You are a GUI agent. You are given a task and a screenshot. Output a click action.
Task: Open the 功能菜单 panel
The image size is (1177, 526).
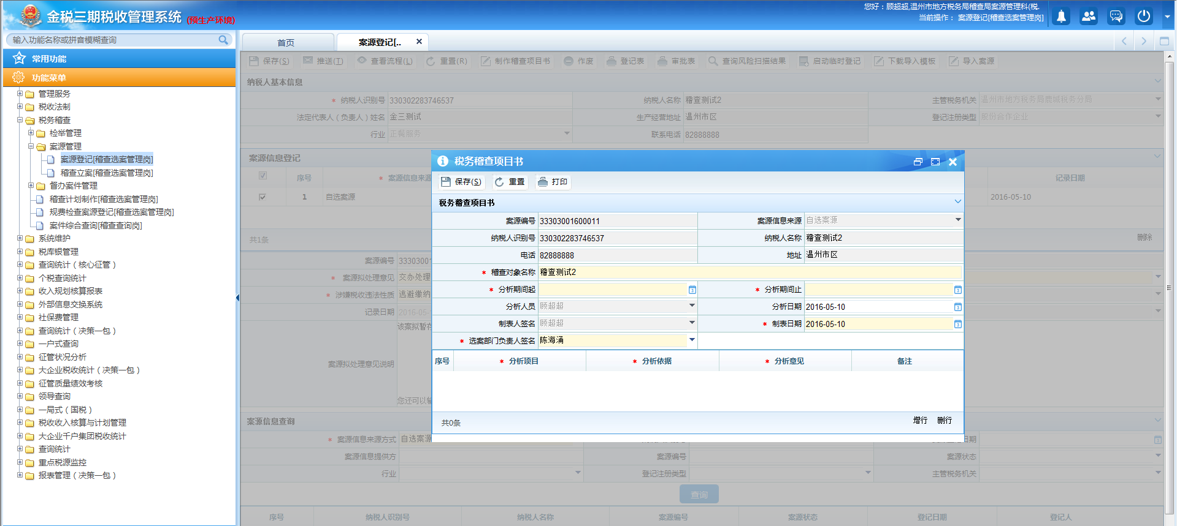tap(120, 78)
